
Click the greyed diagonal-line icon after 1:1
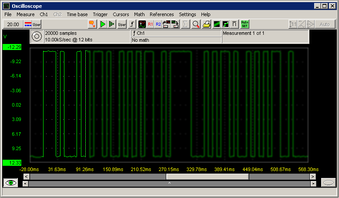pyautogui.click(x=302, y=24)
